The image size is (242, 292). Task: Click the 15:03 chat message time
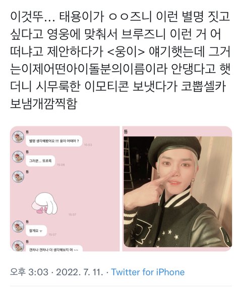click(88, 144)
